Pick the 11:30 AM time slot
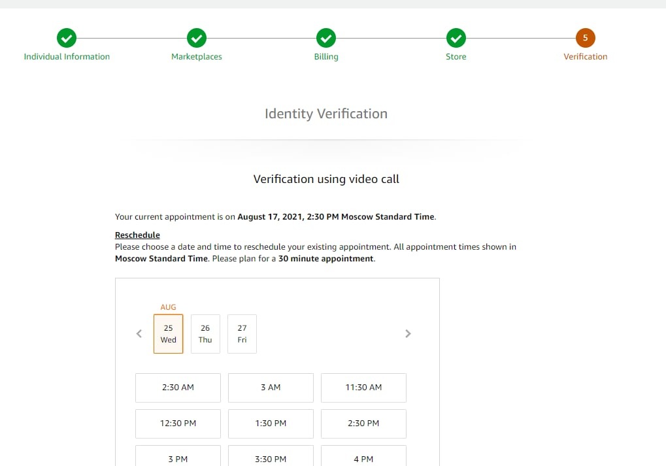This screenshot has width=666, height=466. tap(363, 388)
